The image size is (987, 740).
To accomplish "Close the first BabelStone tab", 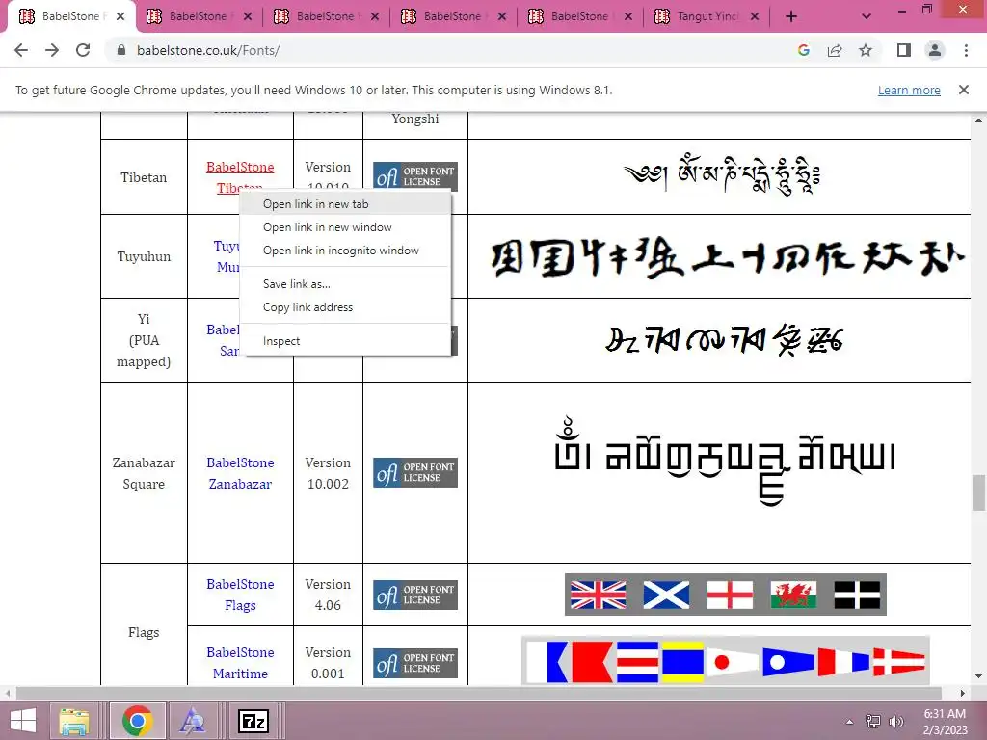I will point(120,17).
